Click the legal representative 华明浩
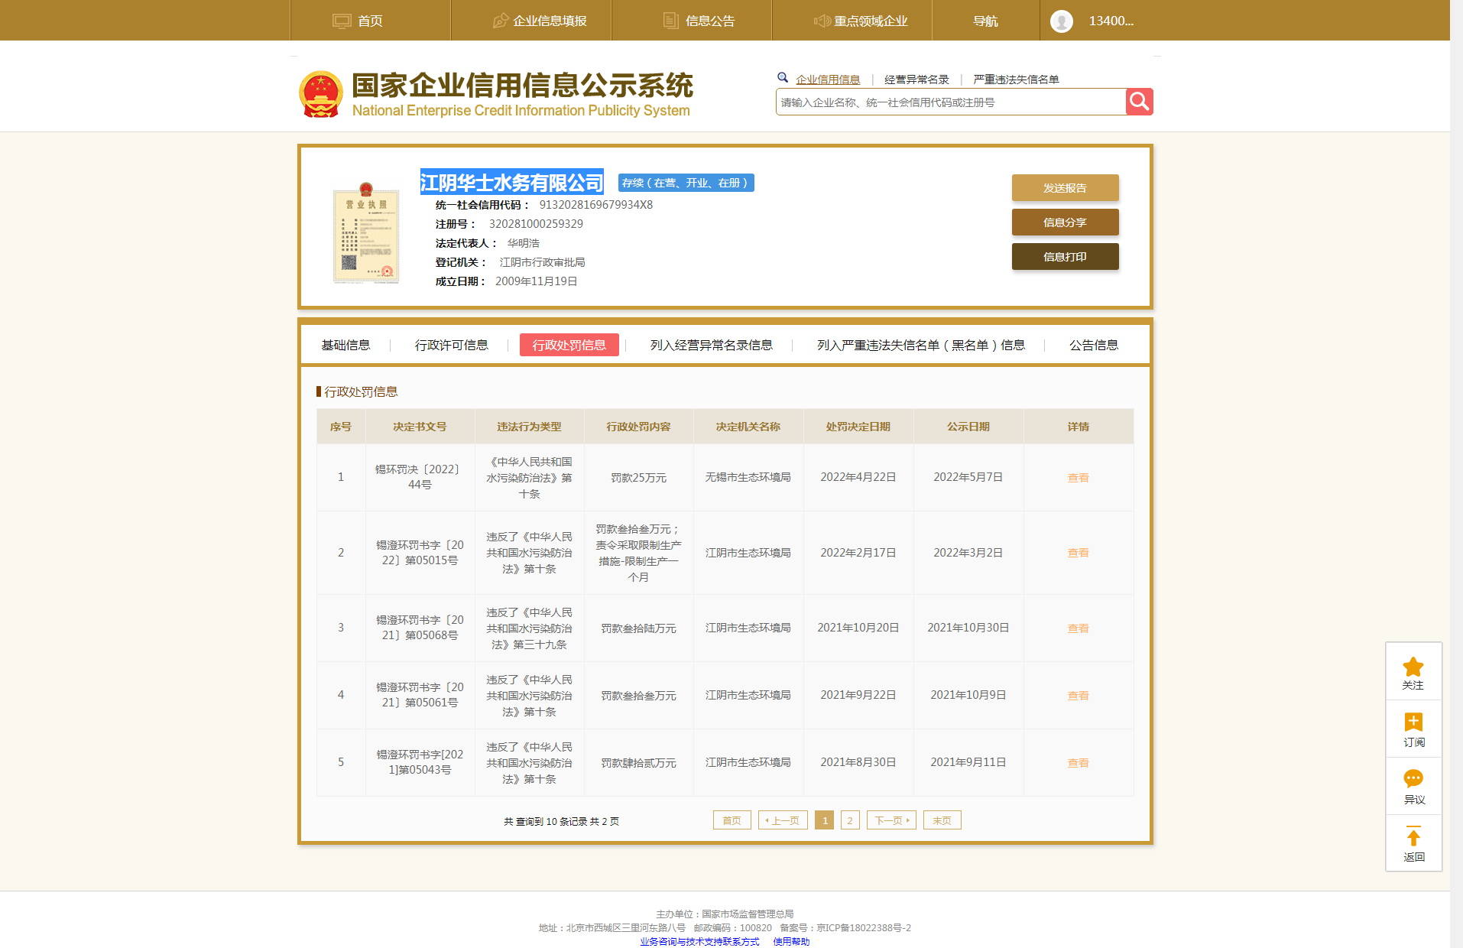1463x948 pixels. click(524, 243)
